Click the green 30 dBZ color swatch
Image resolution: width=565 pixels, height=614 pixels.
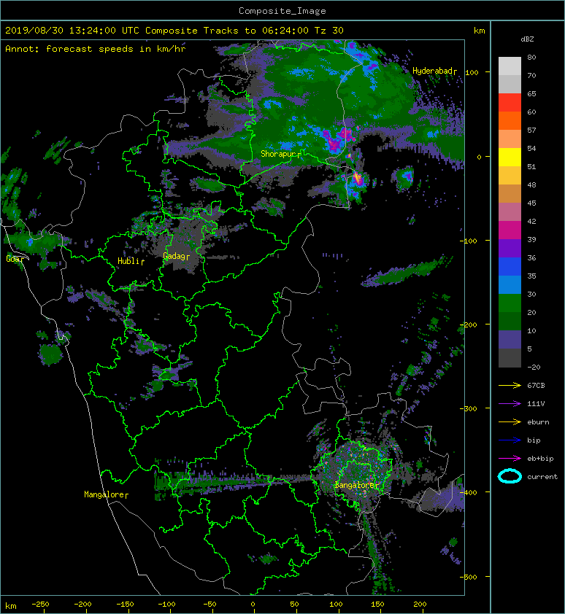click(510, 303)
